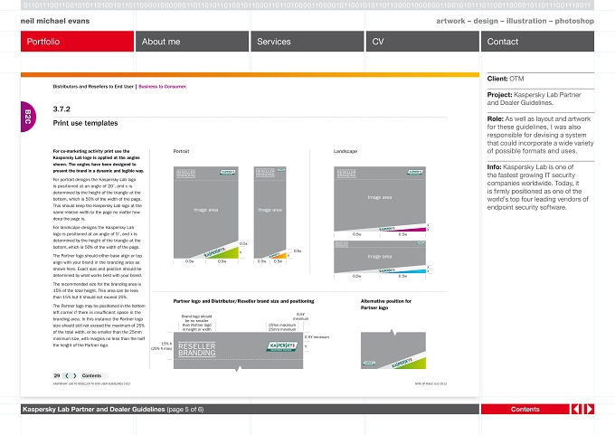Click the purple B2C side tab
The width and height of the screenshot is (615, 435).
(x=28, y=117)
